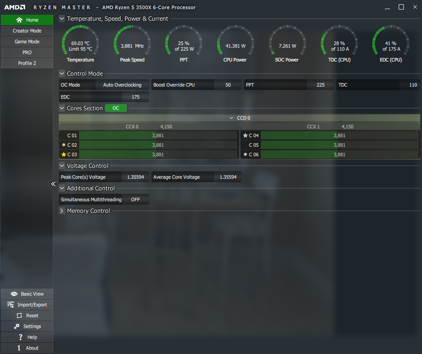Switch to Game Mode profile
This screenshot has width=422, height=354.
pos(27,42)
